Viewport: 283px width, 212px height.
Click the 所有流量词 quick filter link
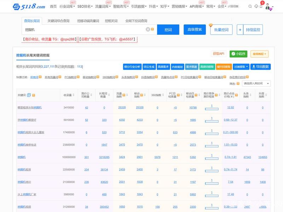pyautogui.click(x=51, y=77)
